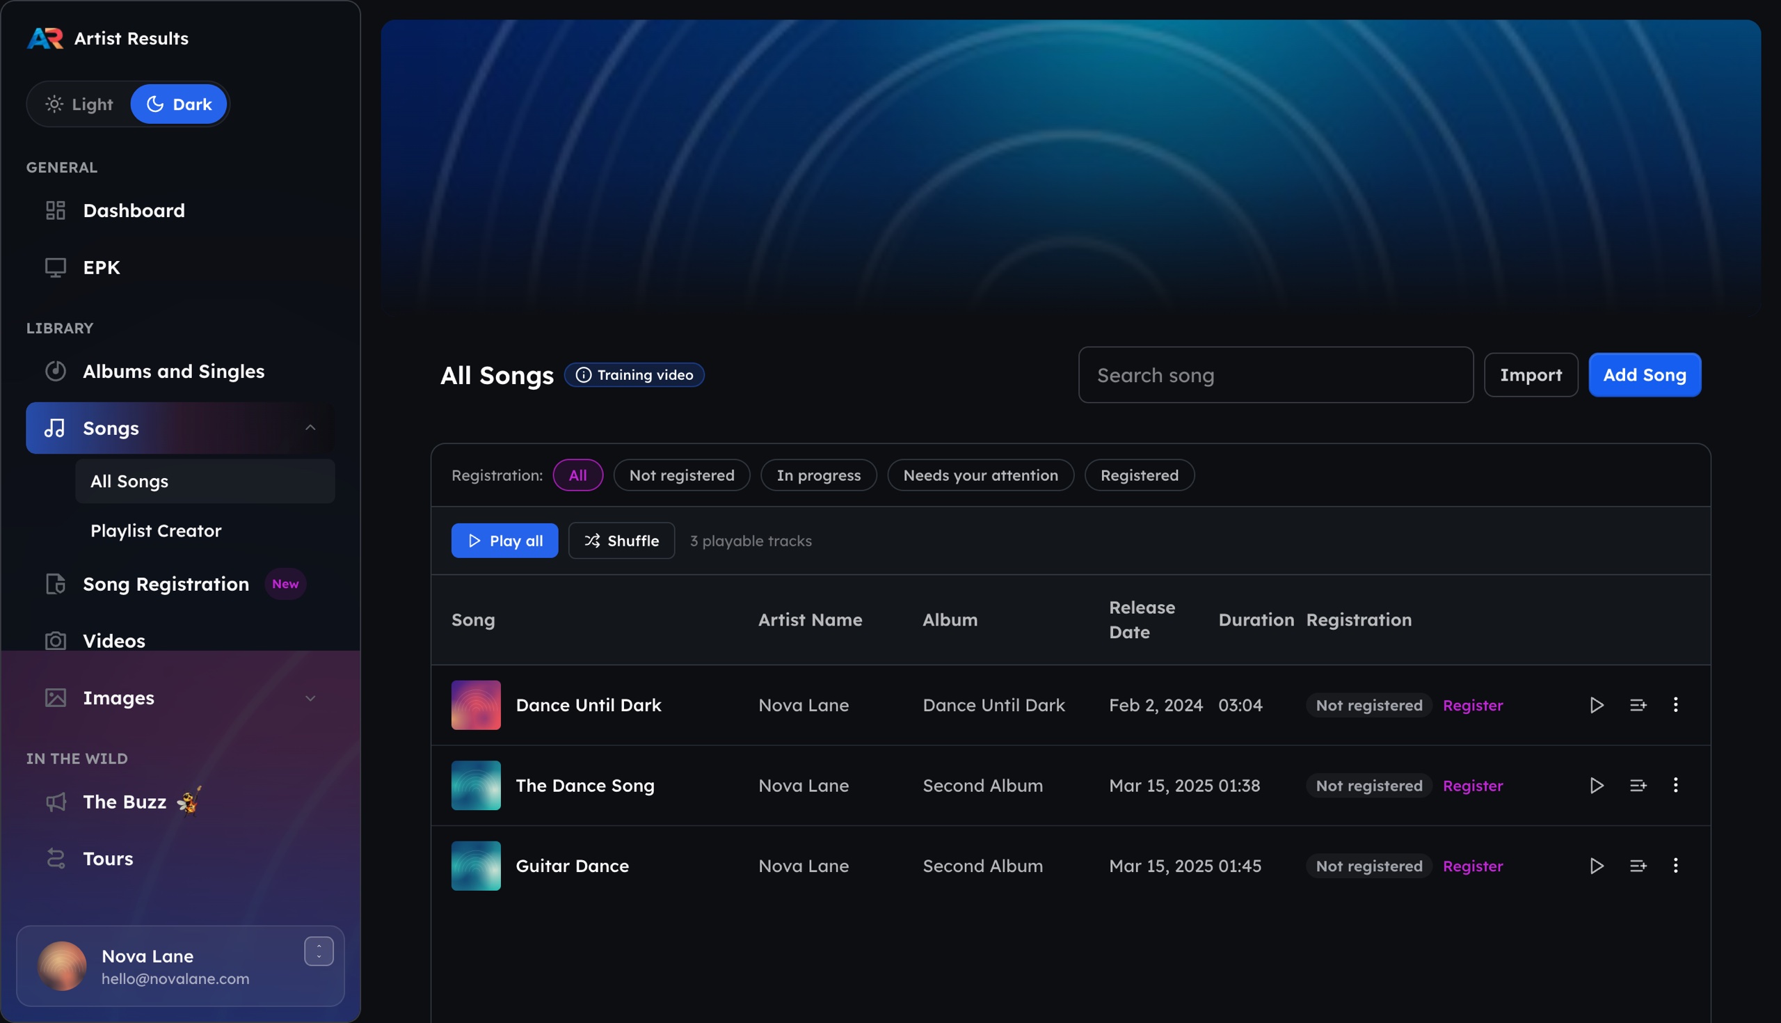Focus the Search song field
This screenshot has height=1023, width=1781.
tap(1275, 374)
